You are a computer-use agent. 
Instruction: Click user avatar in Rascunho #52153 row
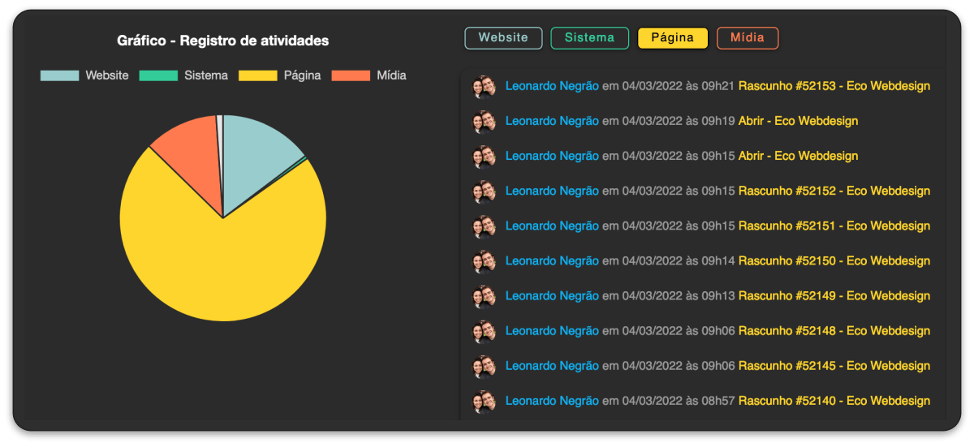[484, 87]
